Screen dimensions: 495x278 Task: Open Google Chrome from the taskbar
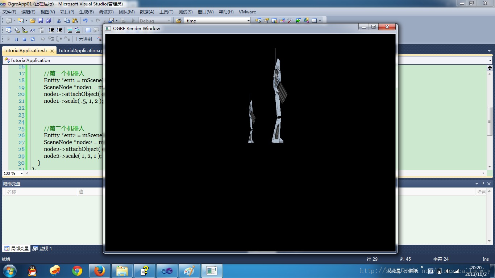77,271
